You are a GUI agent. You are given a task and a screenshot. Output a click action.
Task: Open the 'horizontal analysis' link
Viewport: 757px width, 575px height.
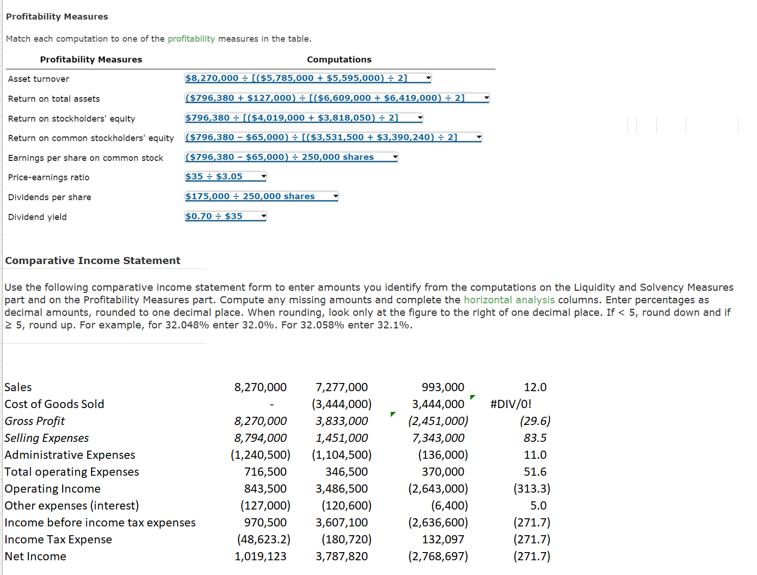point(509,300)
